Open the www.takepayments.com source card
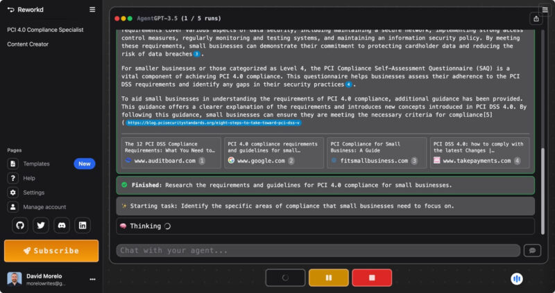The image size is (555, 293). point(479,152)
